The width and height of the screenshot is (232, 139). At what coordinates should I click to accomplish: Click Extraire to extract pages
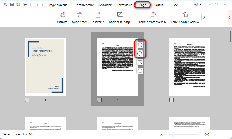(62, 18)
